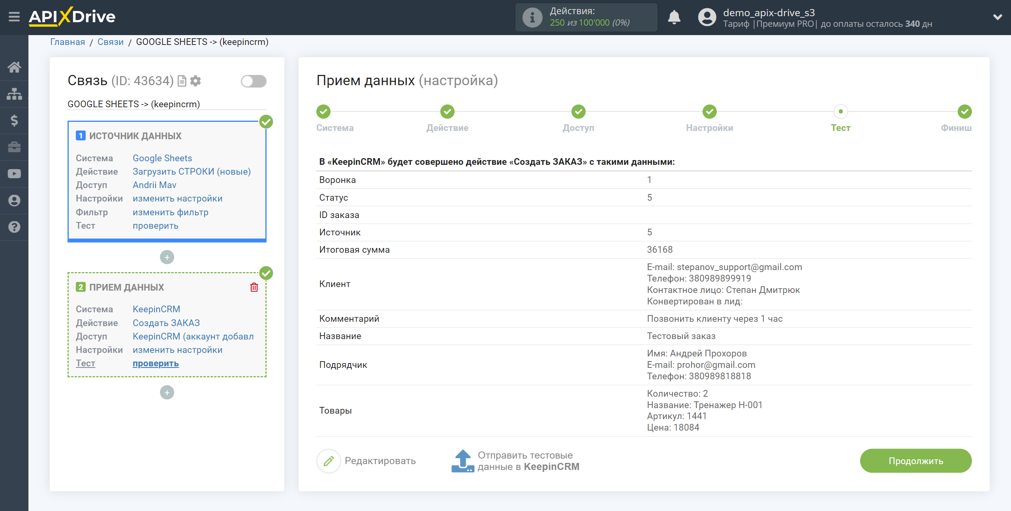Click receiver проверить test link
Image resolution: width=1011 pixels, height=511 pixels.
pos(156,364)
